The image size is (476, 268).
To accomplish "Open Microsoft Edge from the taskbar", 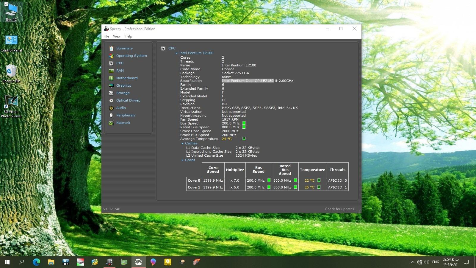I will point(36,262).
